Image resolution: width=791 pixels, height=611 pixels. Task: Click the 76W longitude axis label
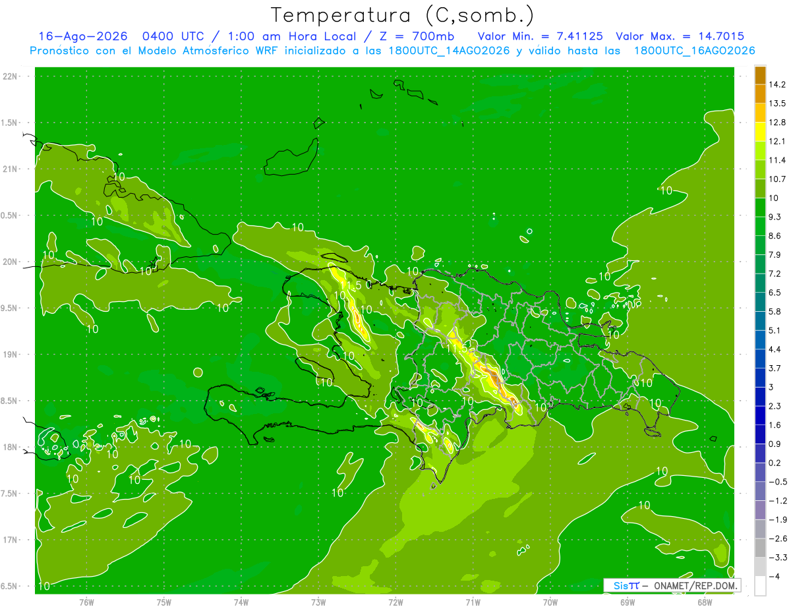coord(86,602)
